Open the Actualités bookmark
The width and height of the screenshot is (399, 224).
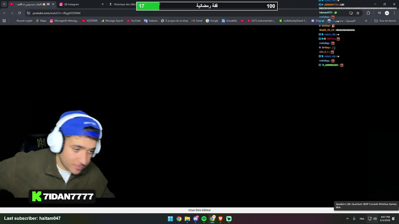(x=229, y=21)
